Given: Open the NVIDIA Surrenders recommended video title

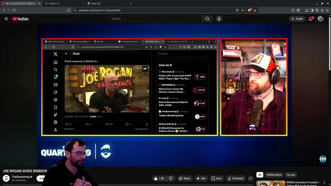Looking at the screenshot, I should [303, 183].
